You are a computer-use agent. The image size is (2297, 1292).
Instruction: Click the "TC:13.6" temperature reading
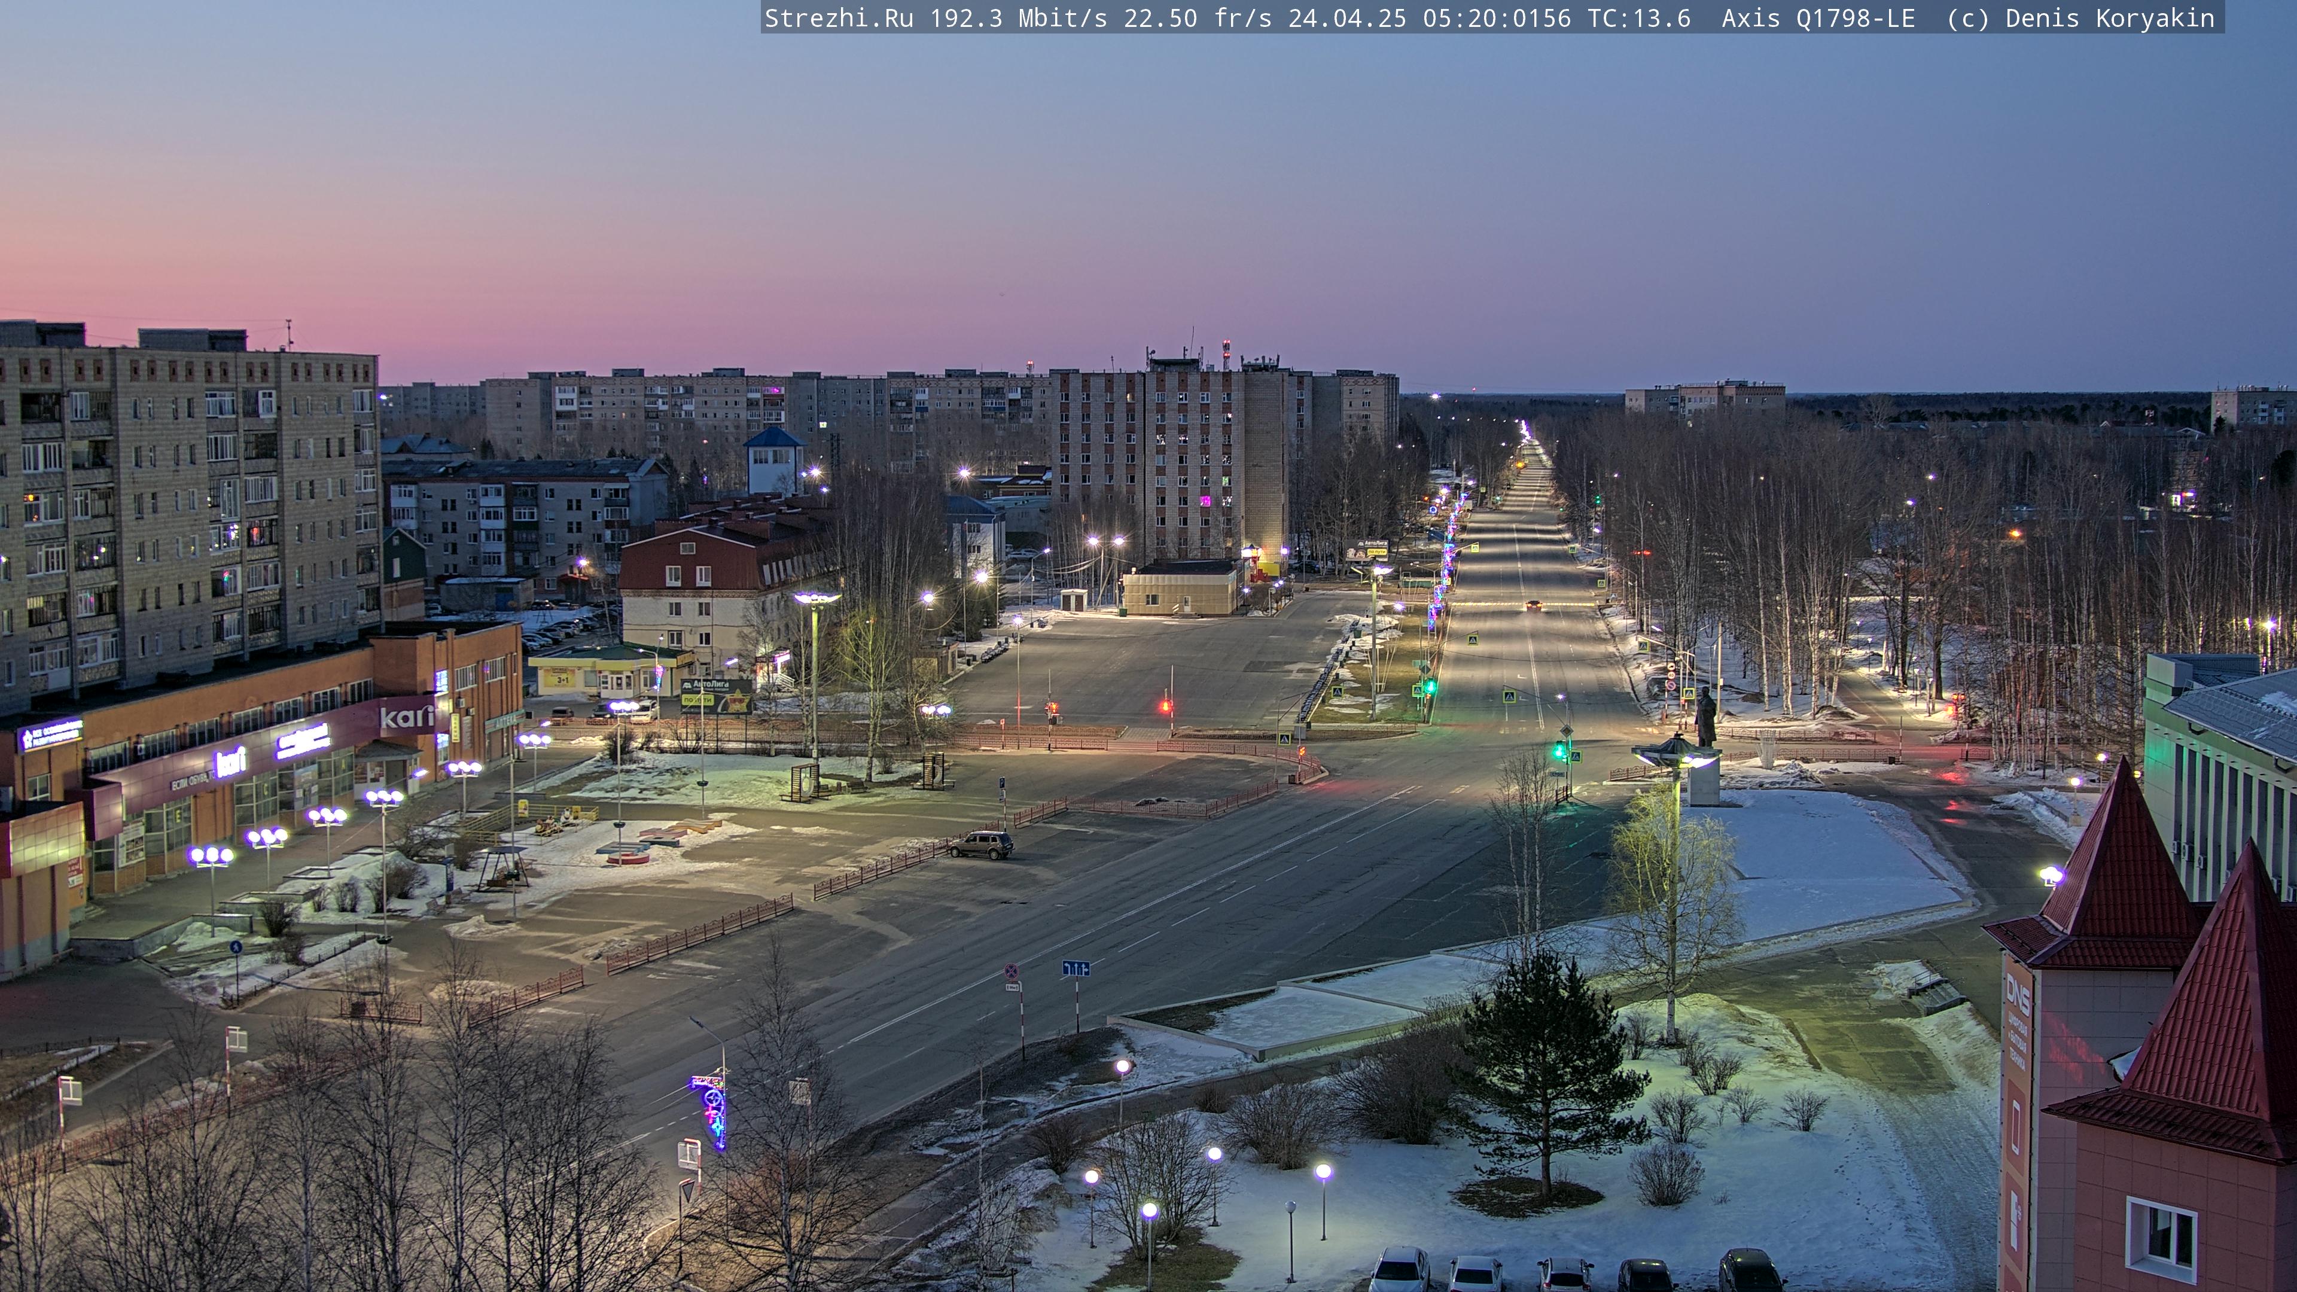pyautogui.click(x=1639, y=19)
